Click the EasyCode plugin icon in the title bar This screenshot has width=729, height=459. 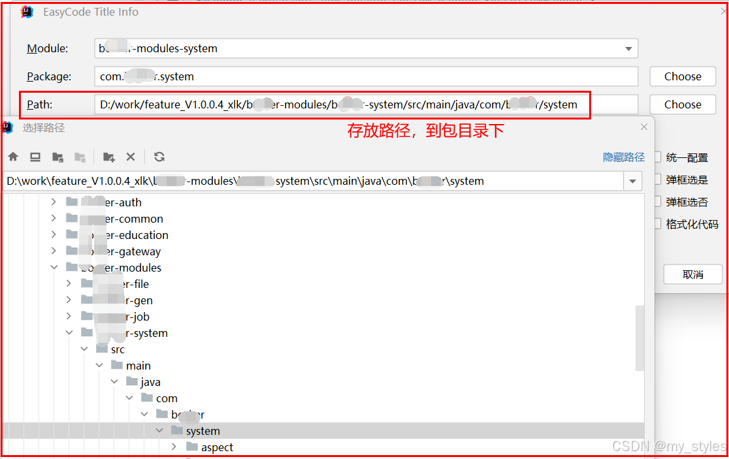[27, 11]
